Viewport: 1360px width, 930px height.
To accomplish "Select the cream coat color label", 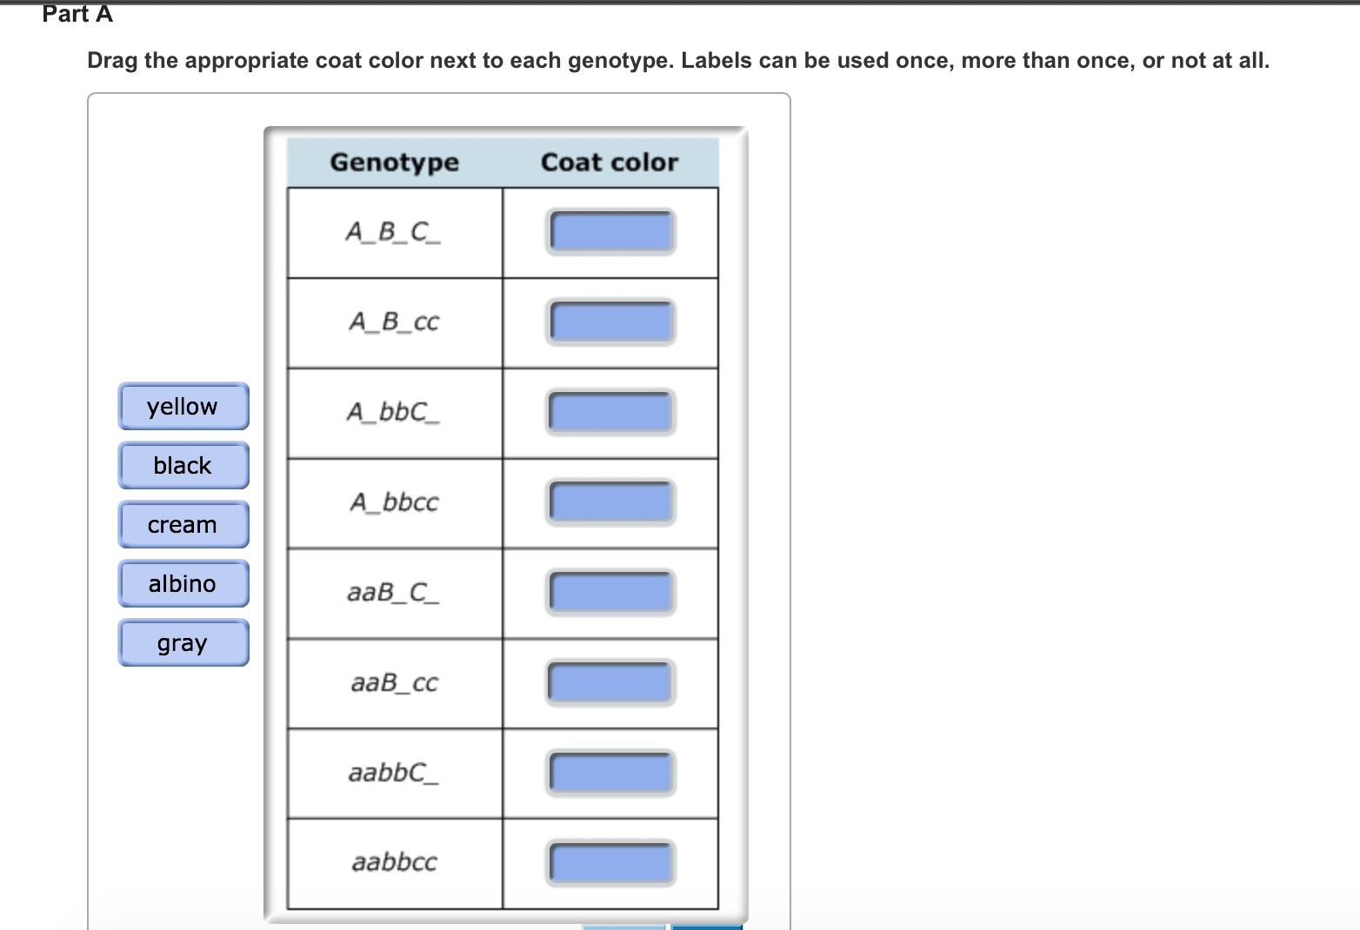I will click(183, 524).
